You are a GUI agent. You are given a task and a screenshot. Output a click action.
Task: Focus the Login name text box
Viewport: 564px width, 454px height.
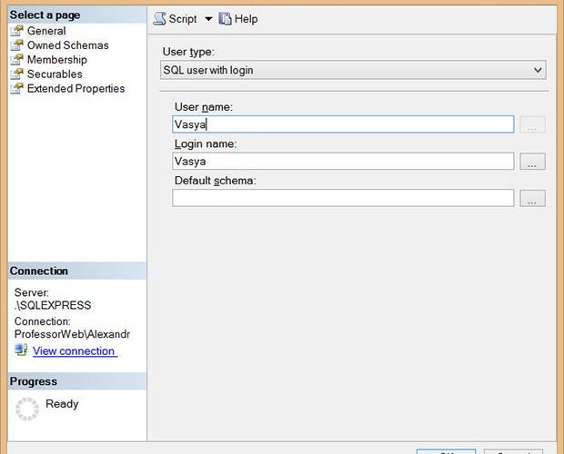pos(343,162)
